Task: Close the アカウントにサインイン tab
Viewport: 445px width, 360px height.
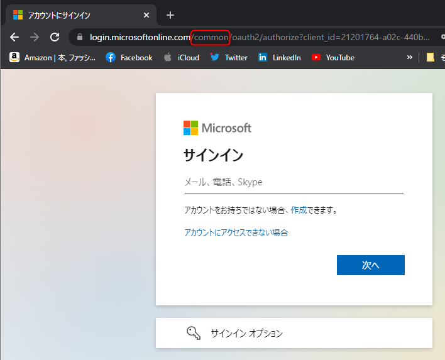Action: point(146,15)
